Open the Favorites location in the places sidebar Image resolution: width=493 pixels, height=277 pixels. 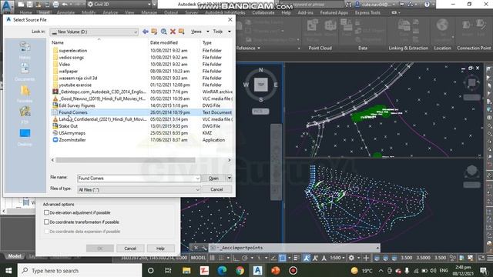pyautogui.click(x=25, y=94)
